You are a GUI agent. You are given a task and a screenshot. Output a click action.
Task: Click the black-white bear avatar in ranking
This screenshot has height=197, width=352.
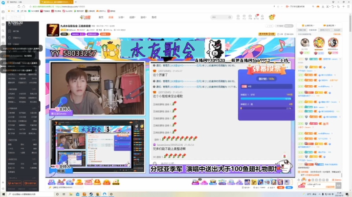(333, 42)
